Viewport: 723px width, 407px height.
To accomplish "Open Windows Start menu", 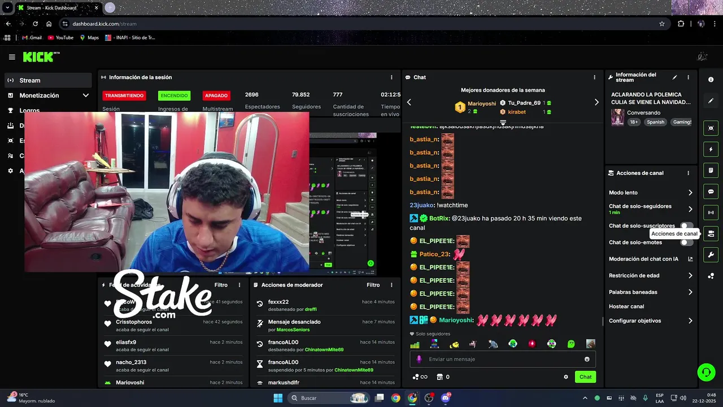I will point(278,398).
